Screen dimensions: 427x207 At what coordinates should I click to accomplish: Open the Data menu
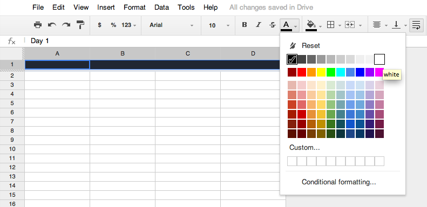coord(162,8)
